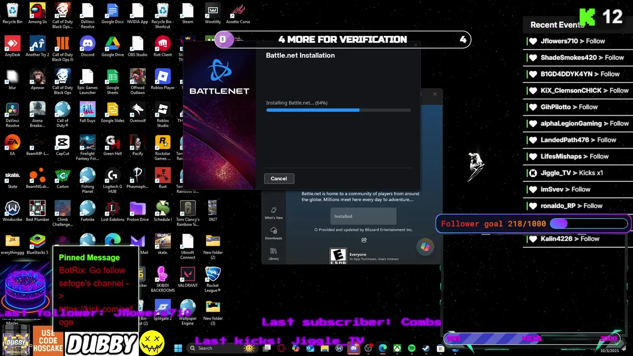The width and height of the screenshot is (633, 356).
Task: Open the New folder (3) desktop folder
Action: coord(213,313)
